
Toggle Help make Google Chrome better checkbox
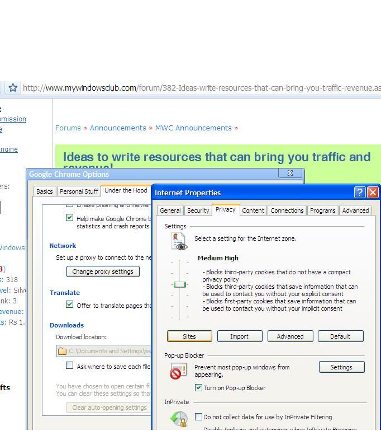[69, 218]
